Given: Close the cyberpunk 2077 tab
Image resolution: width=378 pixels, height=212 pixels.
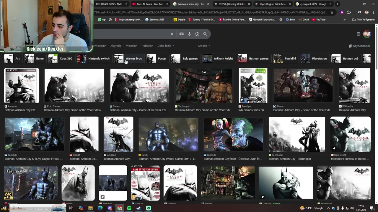Looking at the screenshot, I should (x=330, y=4).
